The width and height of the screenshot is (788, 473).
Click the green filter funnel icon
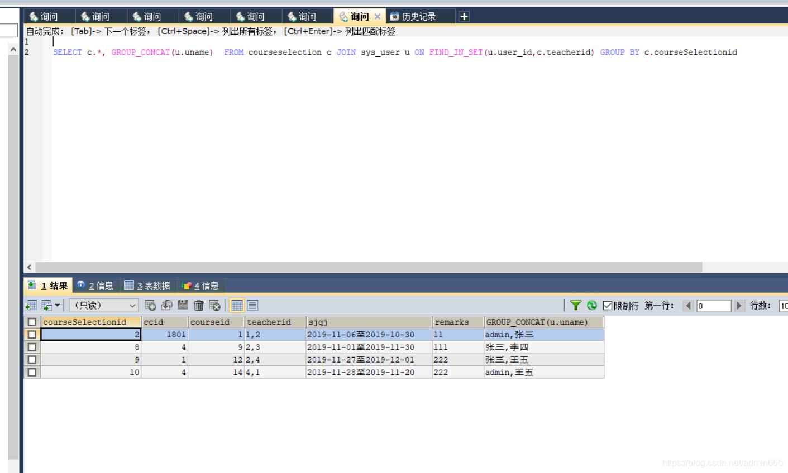[x=576, y=305]
